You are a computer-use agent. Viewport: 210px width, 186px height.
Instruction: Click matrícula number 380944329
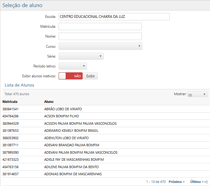10,123
